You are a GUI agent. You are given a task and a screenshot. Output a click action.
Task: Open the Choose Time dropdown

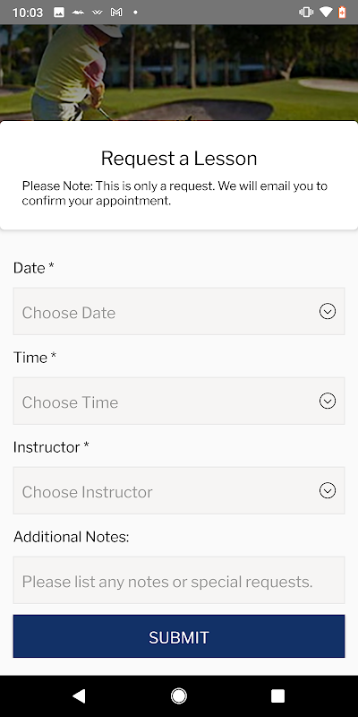(x=179, y=401)
